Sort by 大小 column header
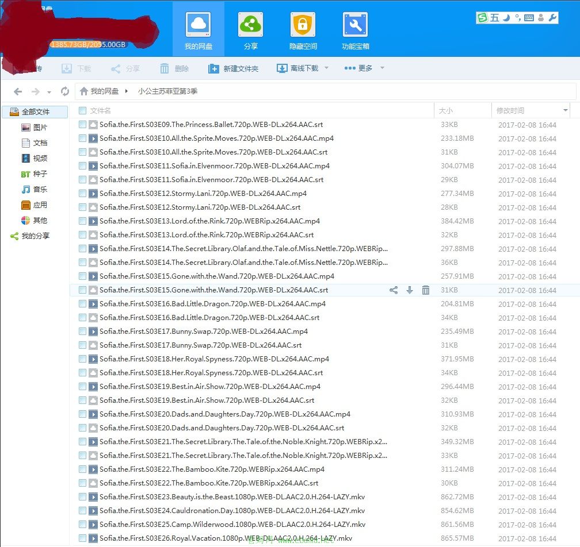The height and width of the screenshot is (547, 580). (x=446, y=111)
